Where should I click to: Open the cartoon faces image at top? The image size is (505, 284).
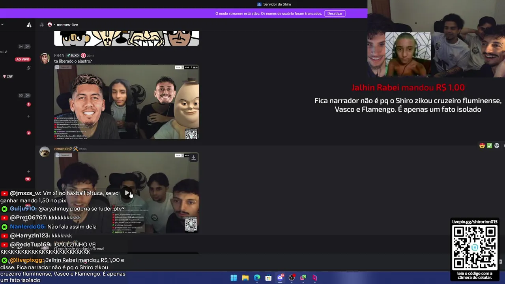pos(126,39)
